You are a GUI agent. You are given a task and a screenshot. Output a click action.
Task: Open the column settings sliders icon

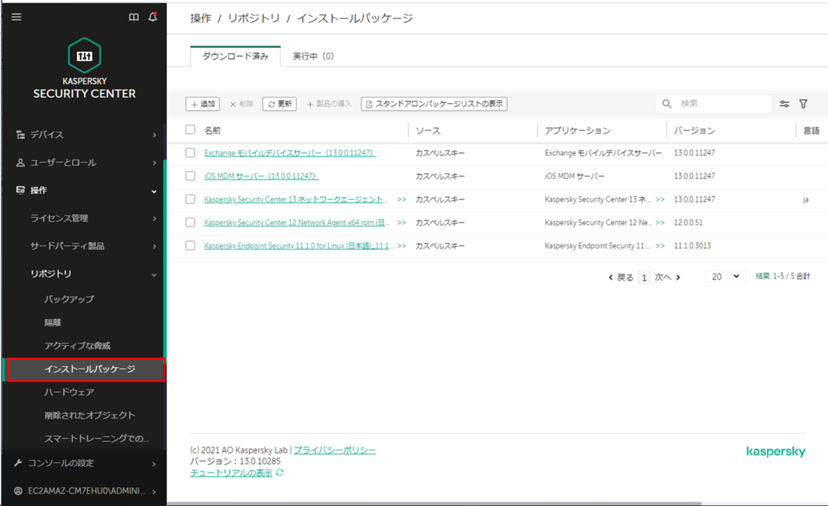pyautogui.click(x=785, y=104)
